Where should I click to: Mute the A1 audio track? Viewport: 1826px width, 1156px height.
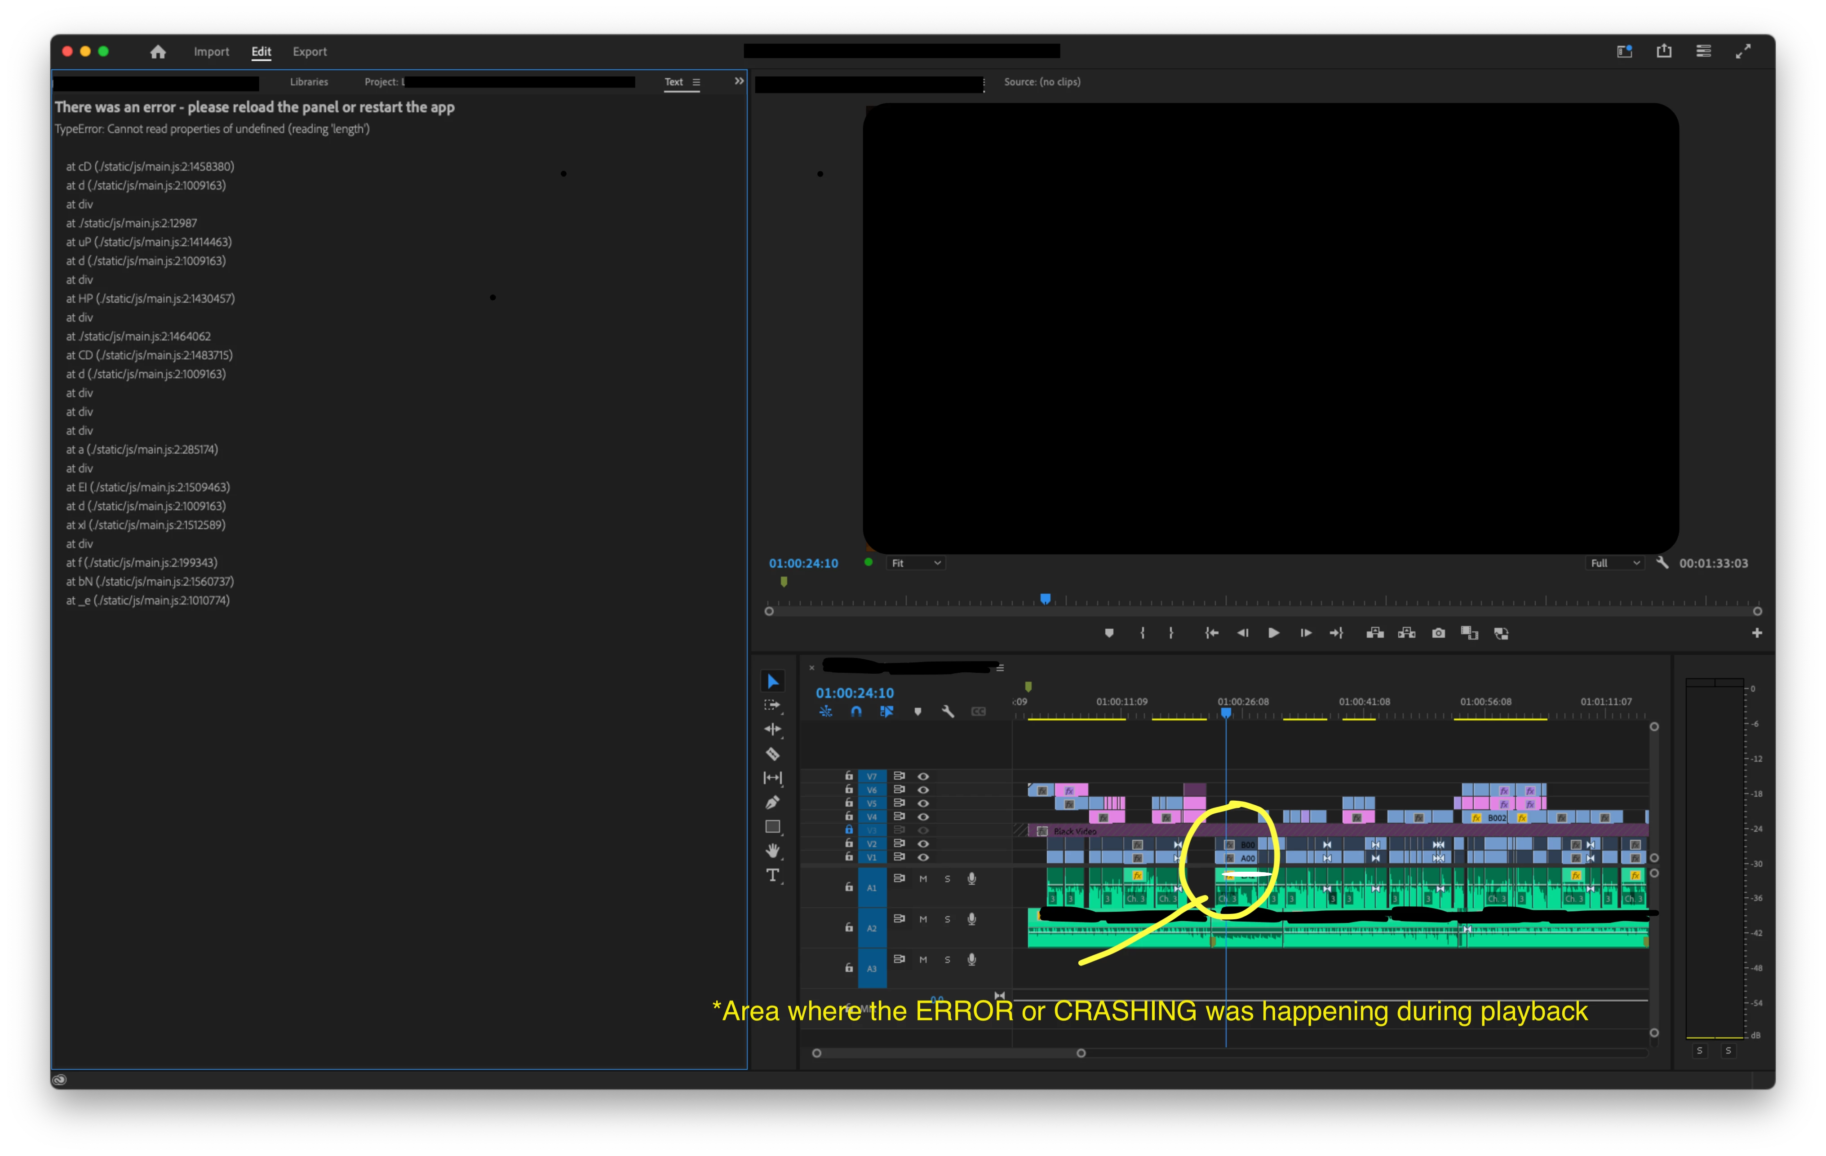pyautogui.click(x=923, y=878)
